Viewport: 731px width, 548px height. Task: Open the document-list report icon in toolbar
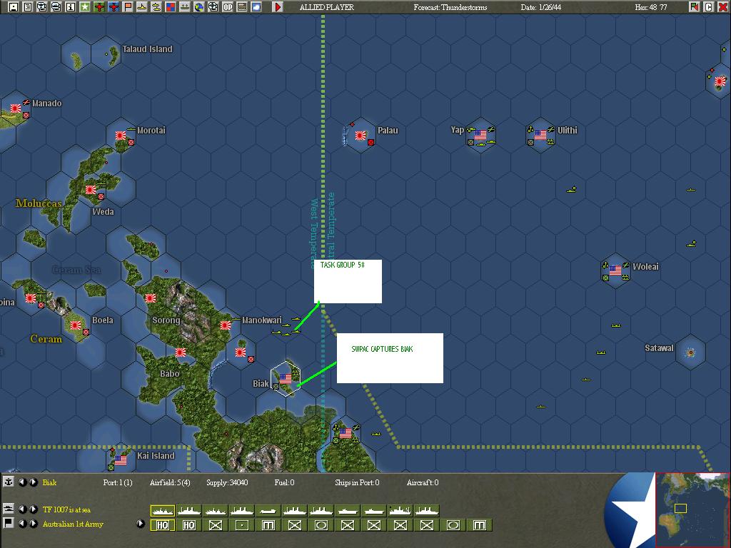tap(28, 7)
